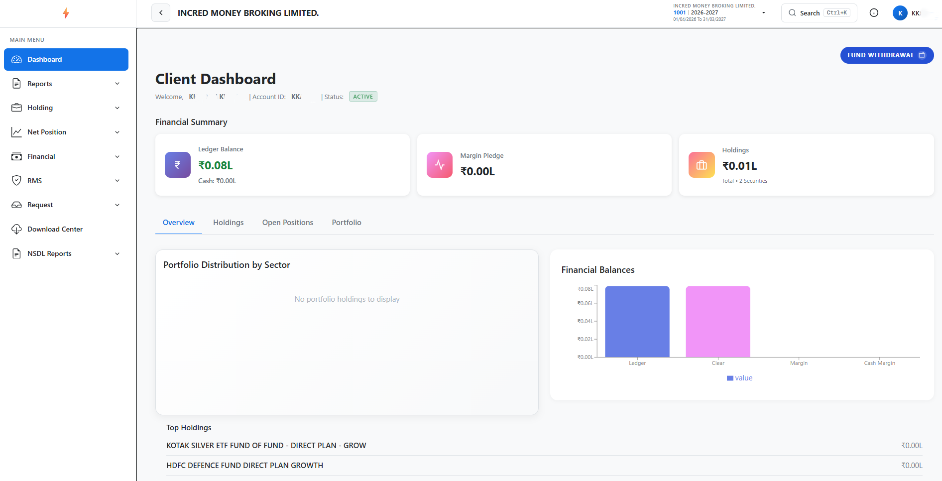Click the orange lightning bolt logo
The width and height of the screenshot is (942, 481).
coord(66,13)
